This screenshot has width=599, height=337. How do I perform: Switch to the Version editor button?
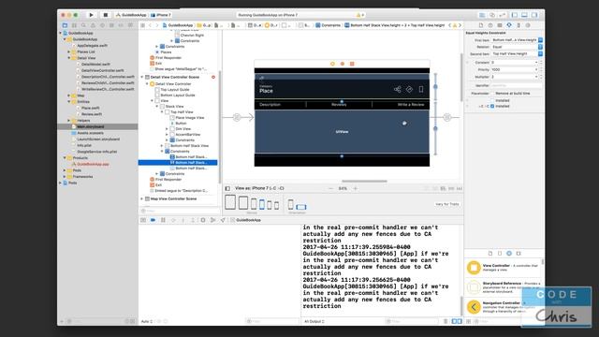click(x=502, y=15)
